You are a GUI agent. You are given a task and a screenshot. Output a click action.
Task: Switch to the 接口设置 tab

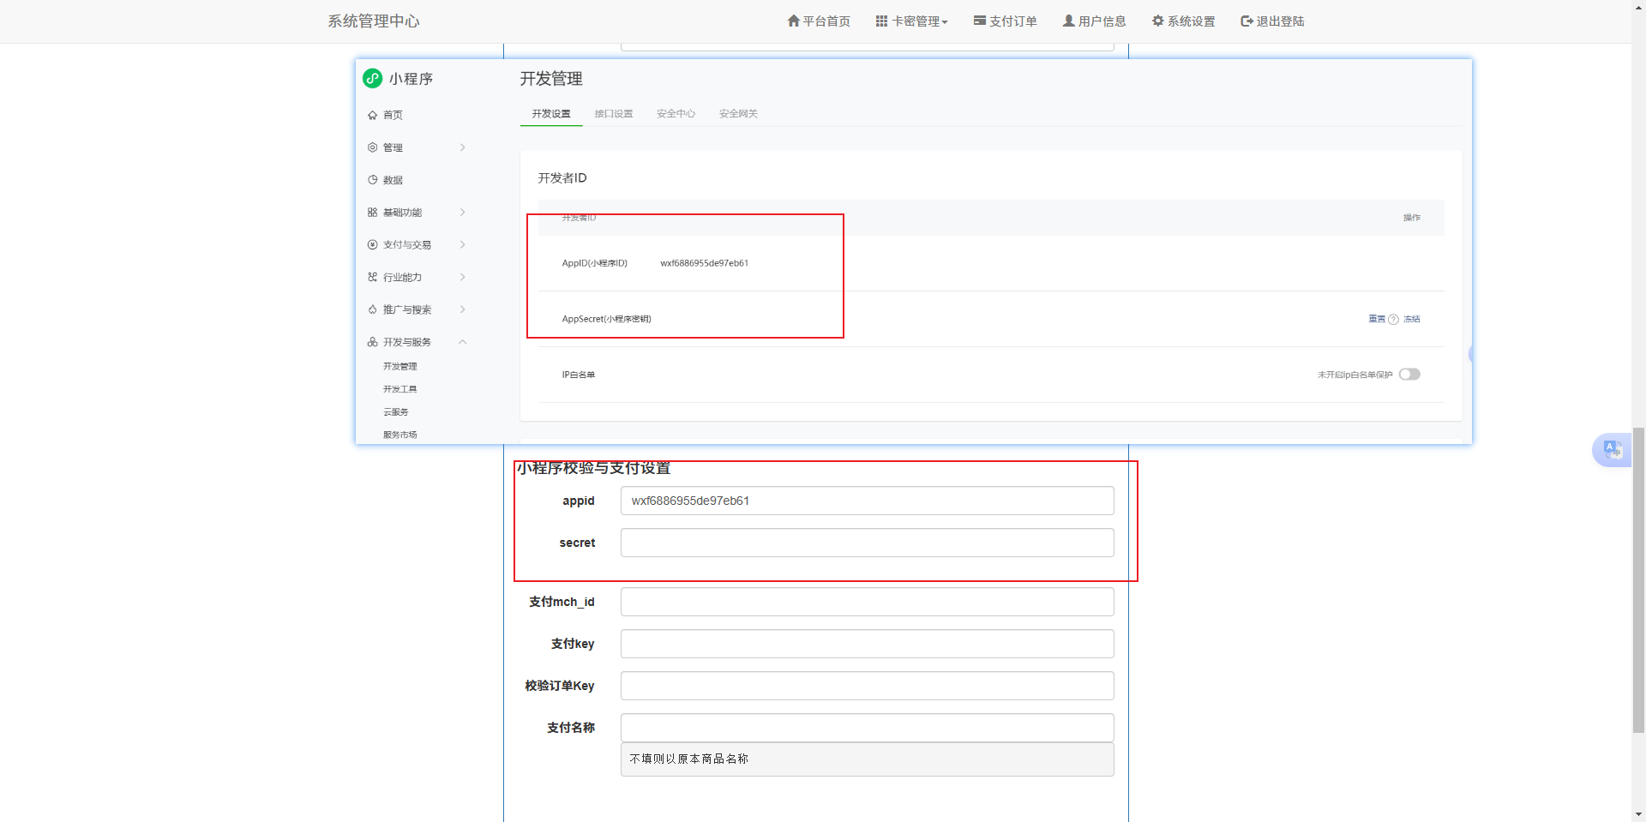coord(614,113)
